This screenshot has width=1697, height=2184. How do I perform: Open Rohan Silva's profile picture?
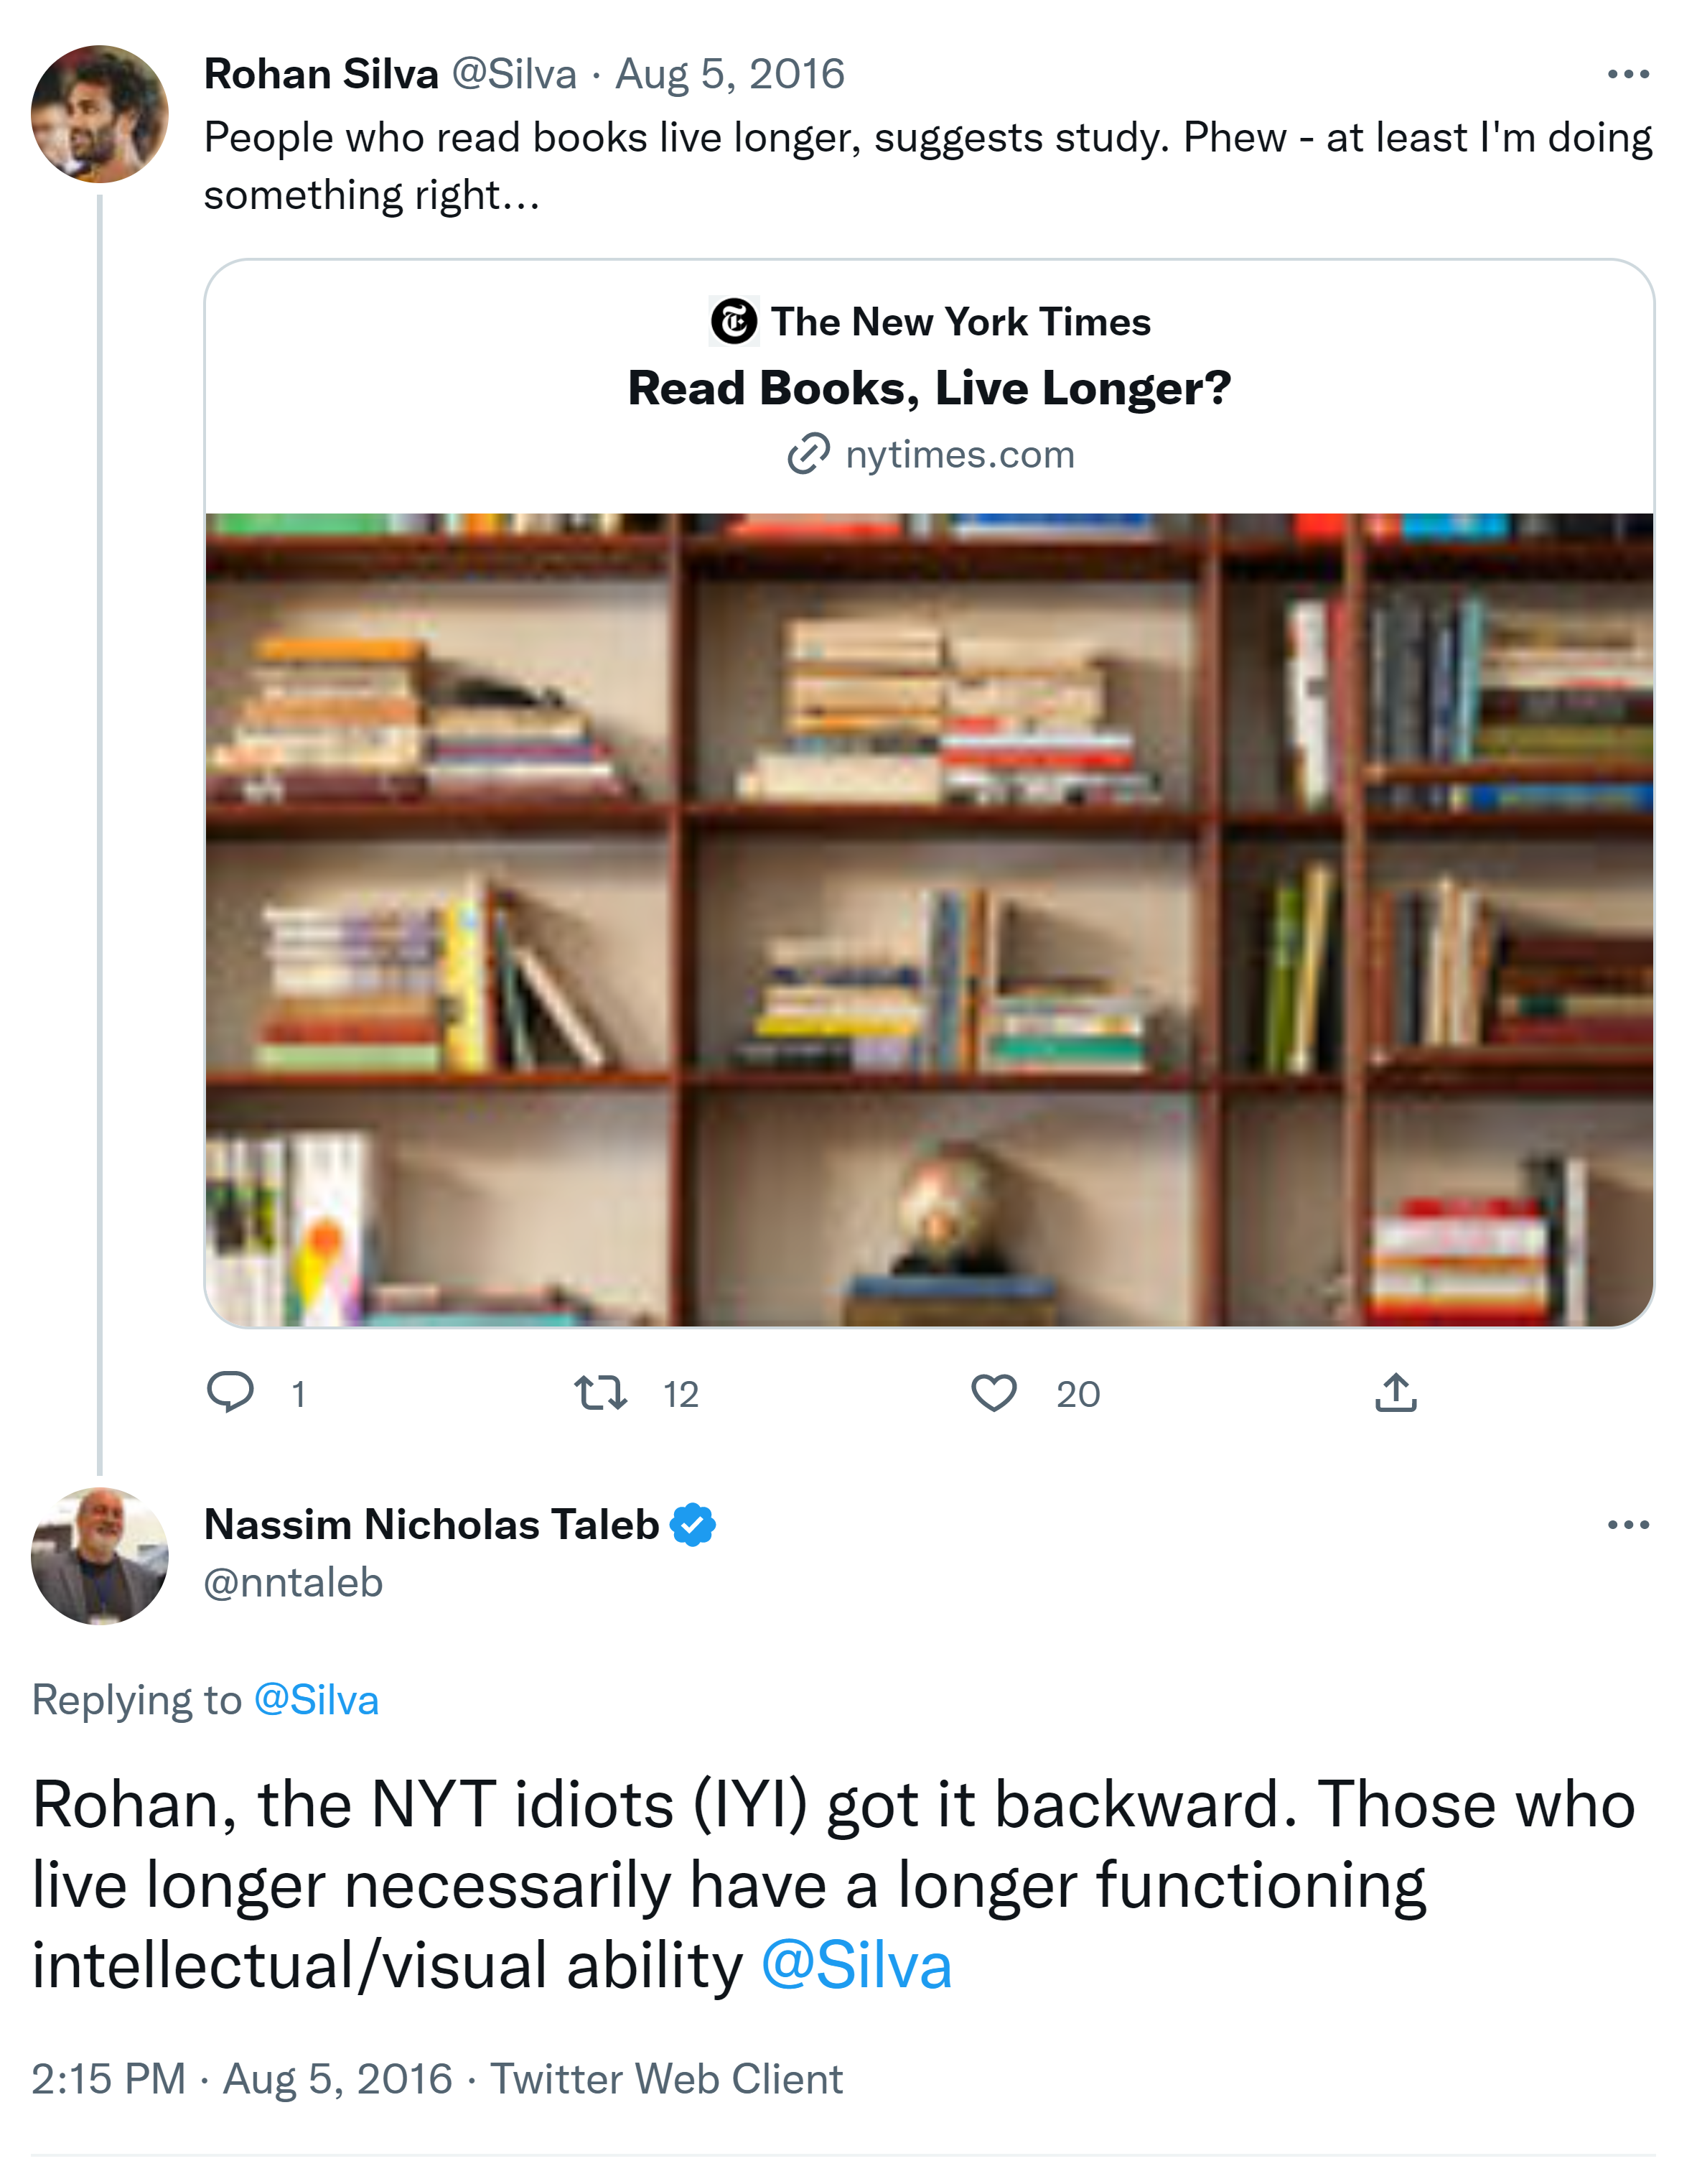click(100, 114)
